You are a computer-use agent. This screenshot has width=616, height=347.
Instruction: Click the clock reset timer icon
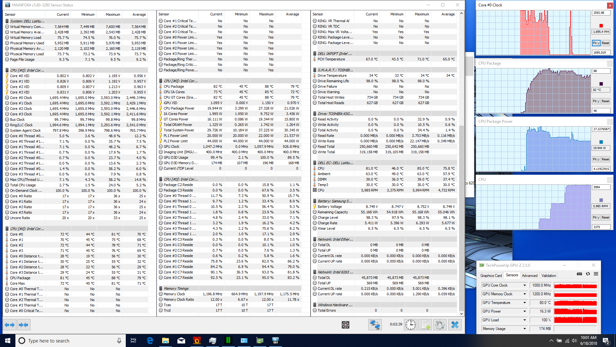pyautogui.click(x=410, y=325)
